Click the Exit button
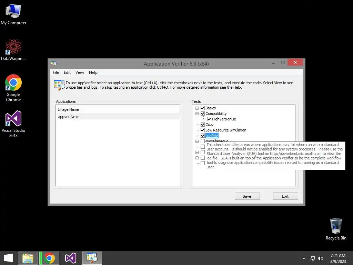Screen dimensions: 353x265 tap(285, 196)
